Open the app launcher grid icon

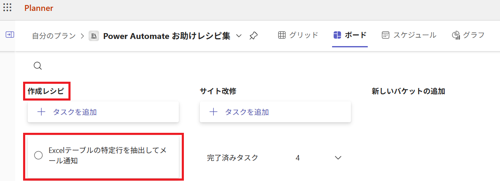pos(7,8)
